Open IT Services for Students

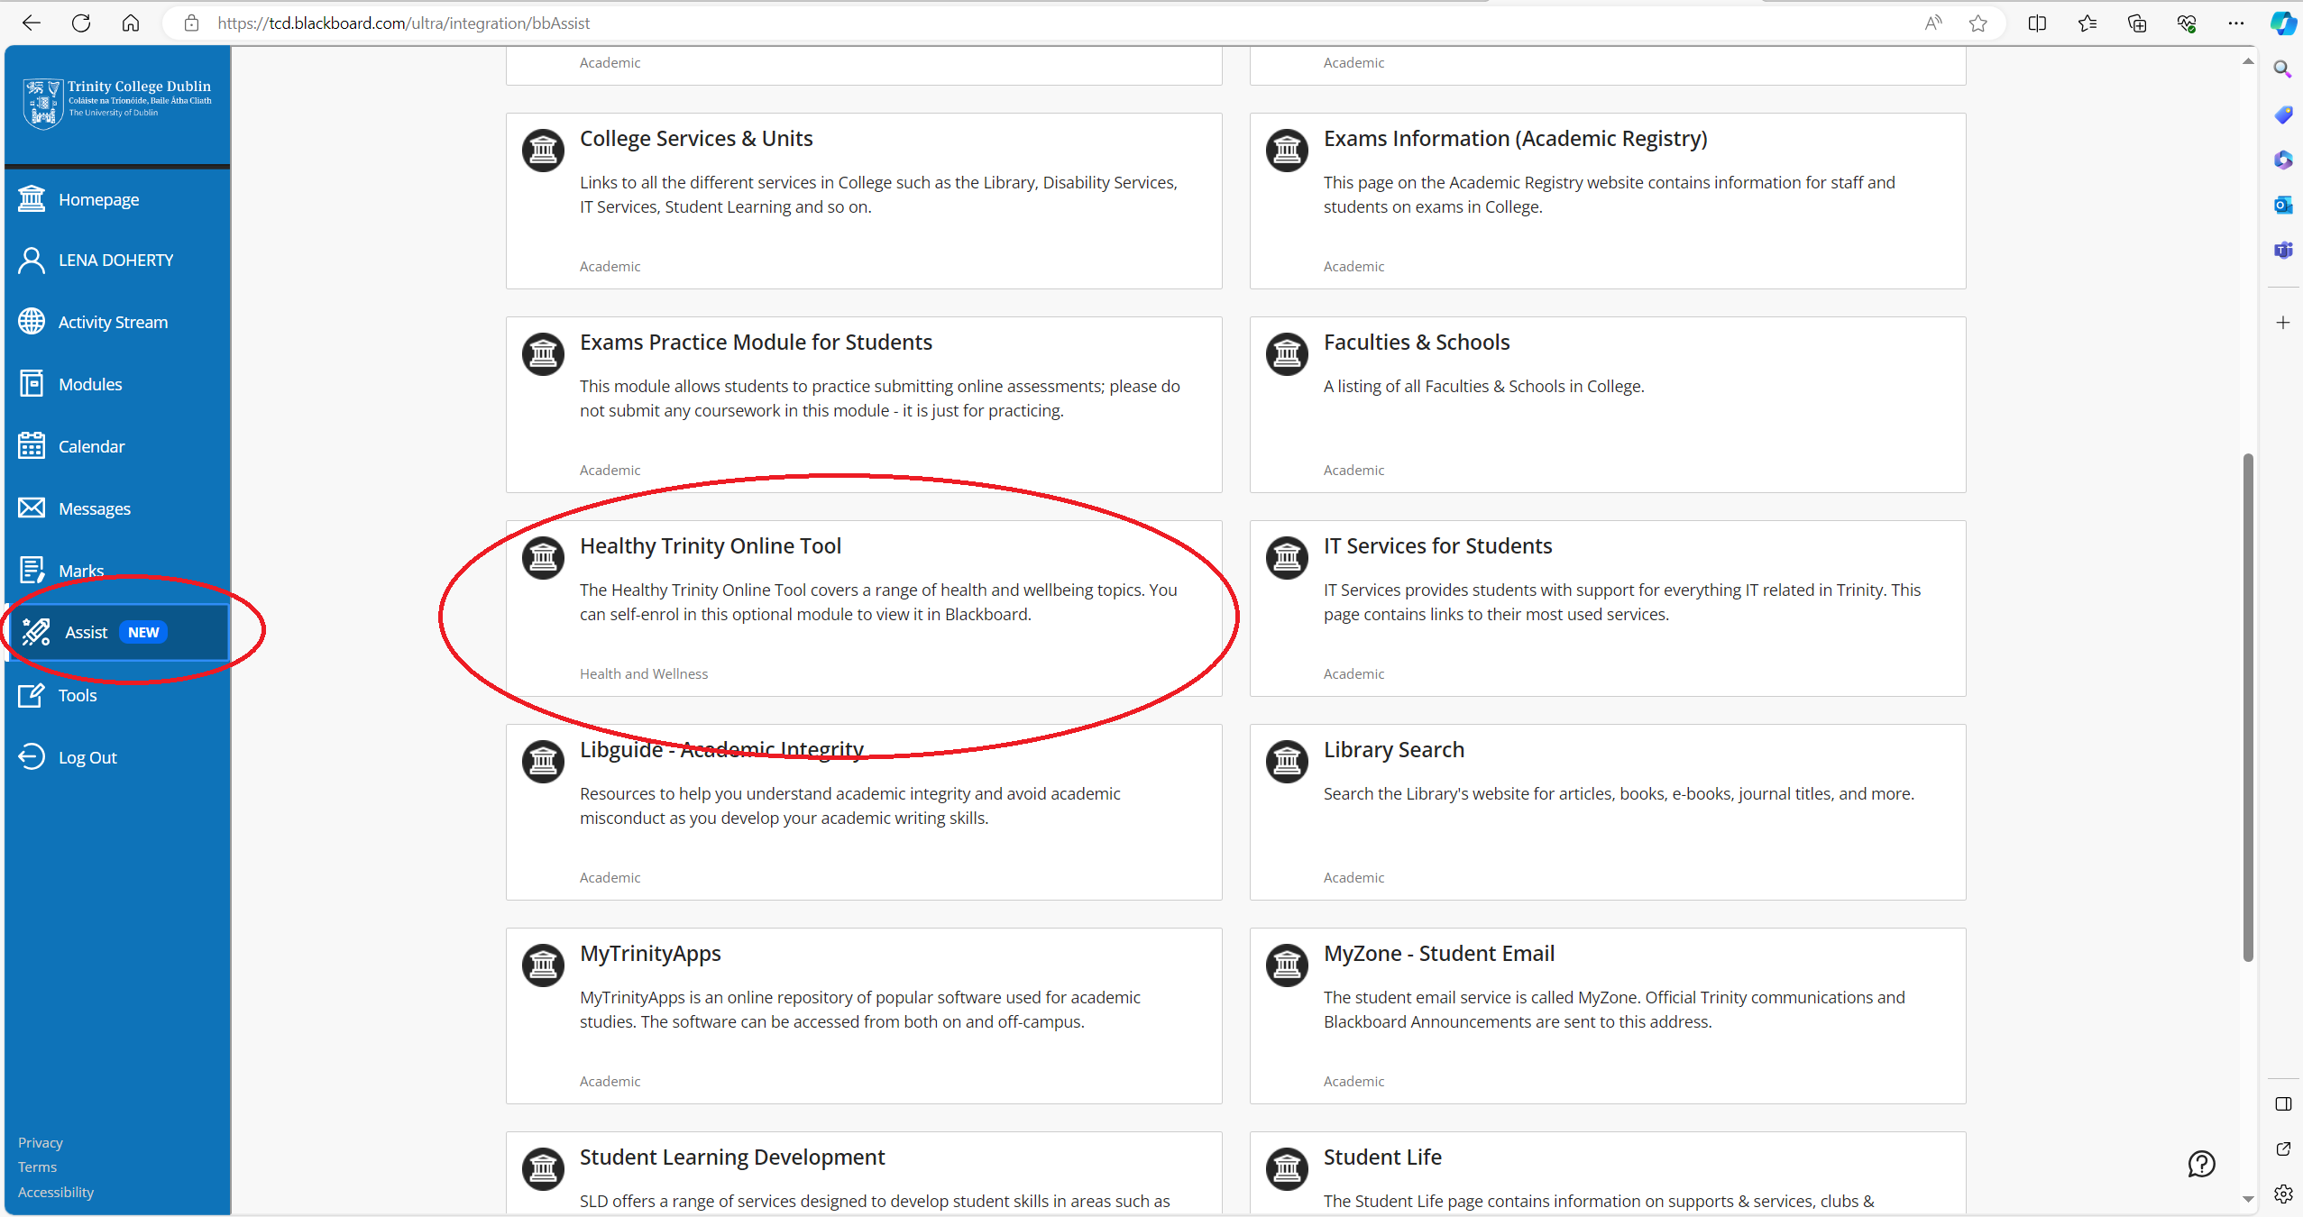coord(1437,546)
